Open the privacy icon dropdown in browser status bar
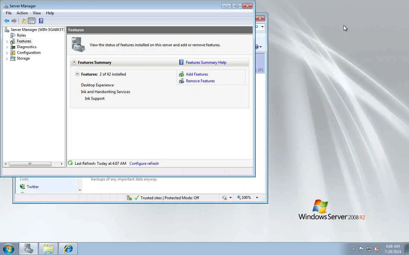 click(x=230, y=198)
